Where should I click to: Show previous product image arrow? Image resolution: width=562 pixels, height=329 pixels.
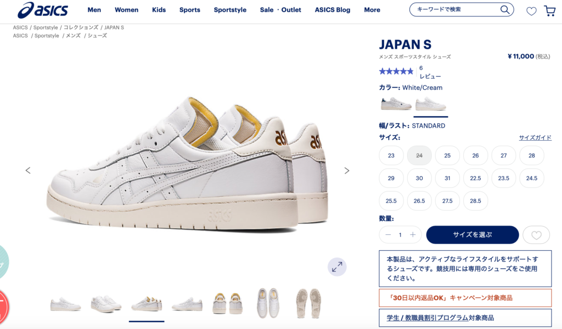(x=28, y=171)
